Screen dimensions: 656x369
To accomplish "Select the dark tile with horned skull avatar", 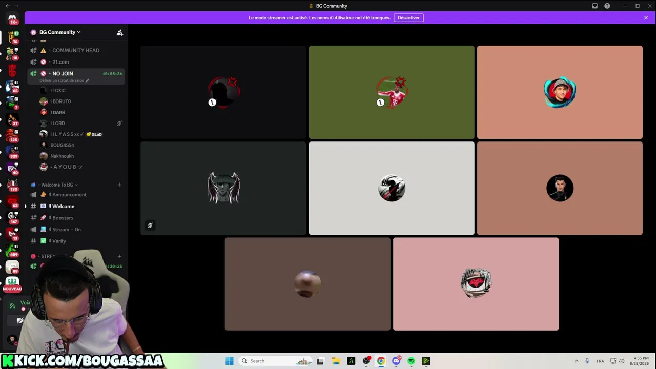I will [x=223, y=188].
